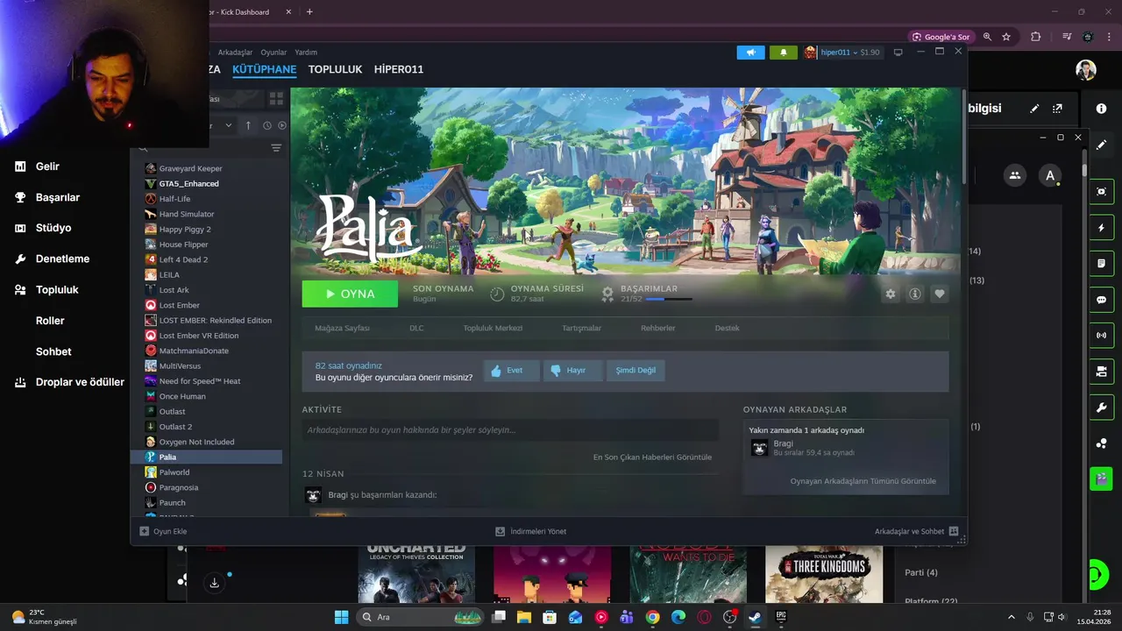The width and height of the screenshot is (1122, 631).
Task: Open HİPER011 profile tab
Action: pyautogui.click(x=399, y=69)
